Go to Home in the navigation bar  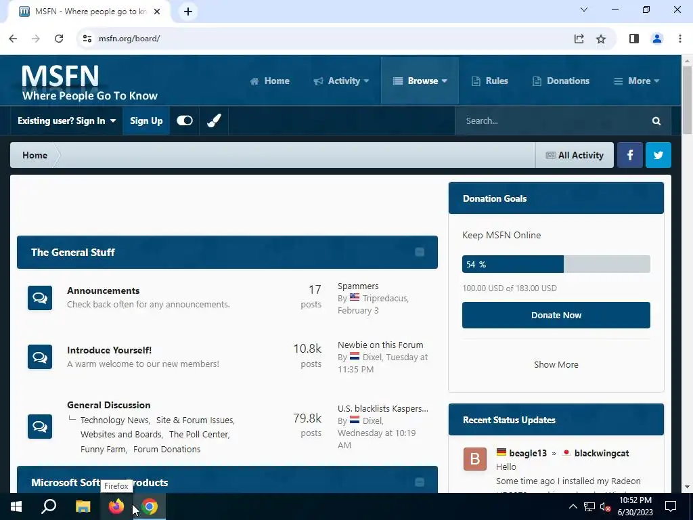click(270, 81)
